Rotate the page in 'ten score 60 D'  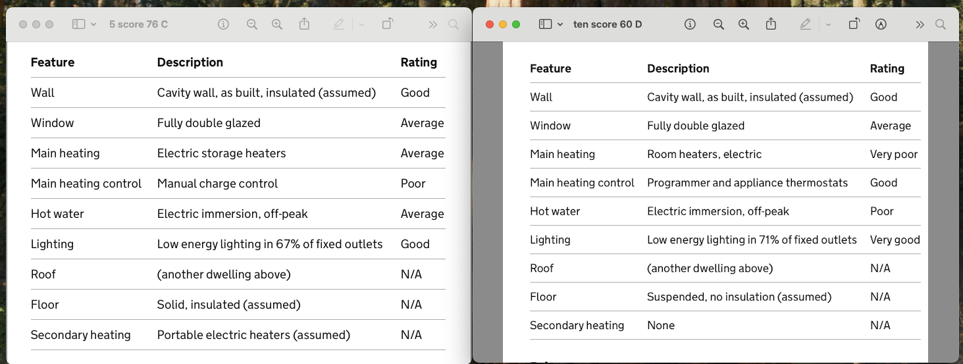point(854,24)
